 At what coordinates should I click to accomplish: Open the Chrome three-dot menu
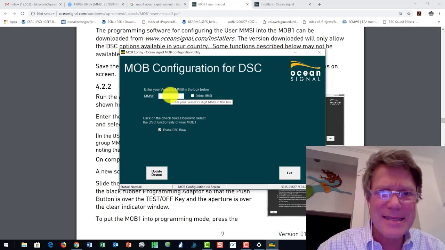439,14
